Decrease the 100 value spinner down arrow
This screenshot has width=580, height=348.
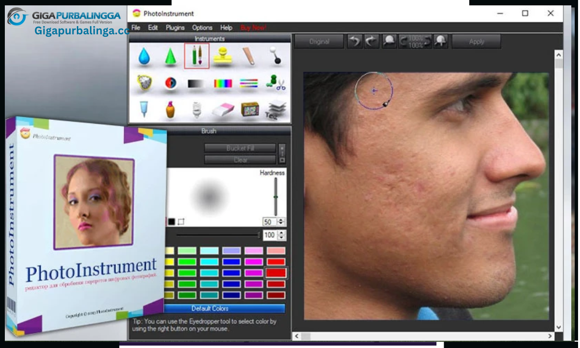click(x=282, y=238)
